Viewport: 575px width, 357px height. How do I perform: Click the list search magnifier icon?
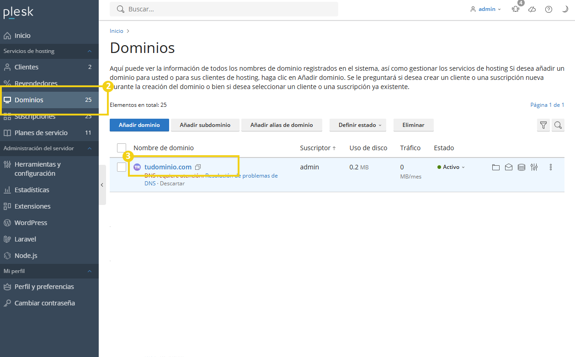point(558,125)
